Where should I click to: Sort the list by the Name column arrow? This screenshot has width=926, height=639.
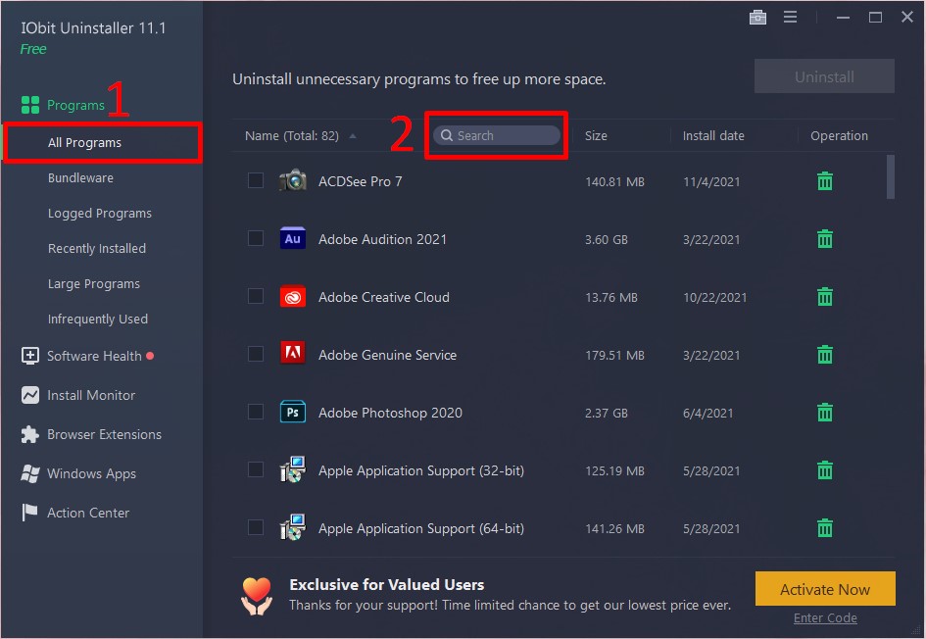coord(353,136)
